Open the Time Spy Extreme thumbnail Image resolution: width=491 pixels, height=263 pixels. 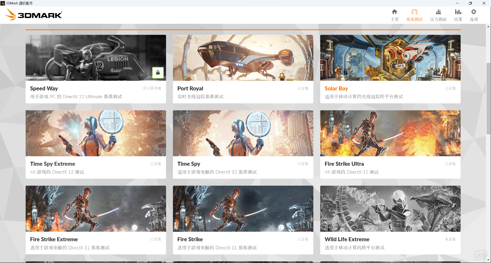[96, 133]
